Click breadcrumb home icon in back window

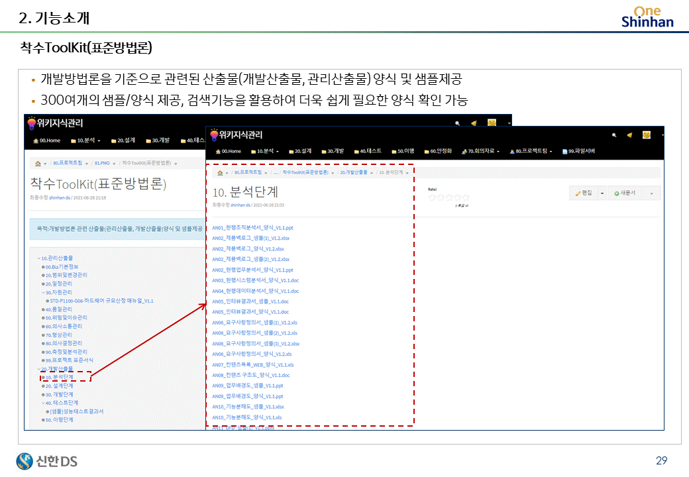[38, 164]
